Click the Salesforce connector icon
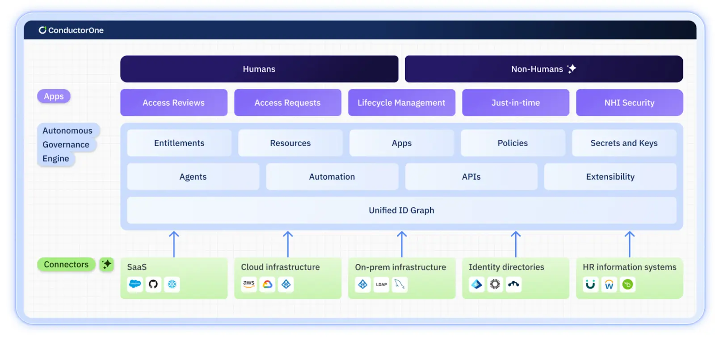The image size is (715, 337). (x=135, y=284)
